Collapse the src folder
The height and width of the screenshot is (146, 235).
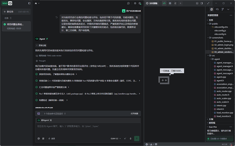coord(208,56)
